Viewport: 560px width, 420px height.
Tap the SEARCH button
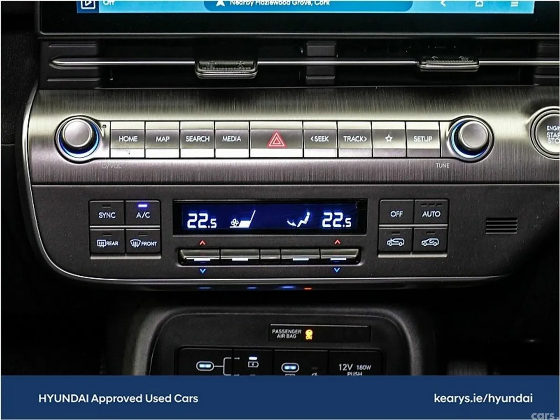pos(197,139)
